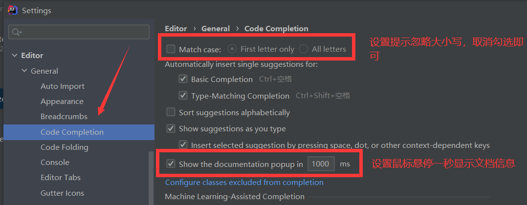Click the IntelliJ IDEA logo icon

(13, 10)
